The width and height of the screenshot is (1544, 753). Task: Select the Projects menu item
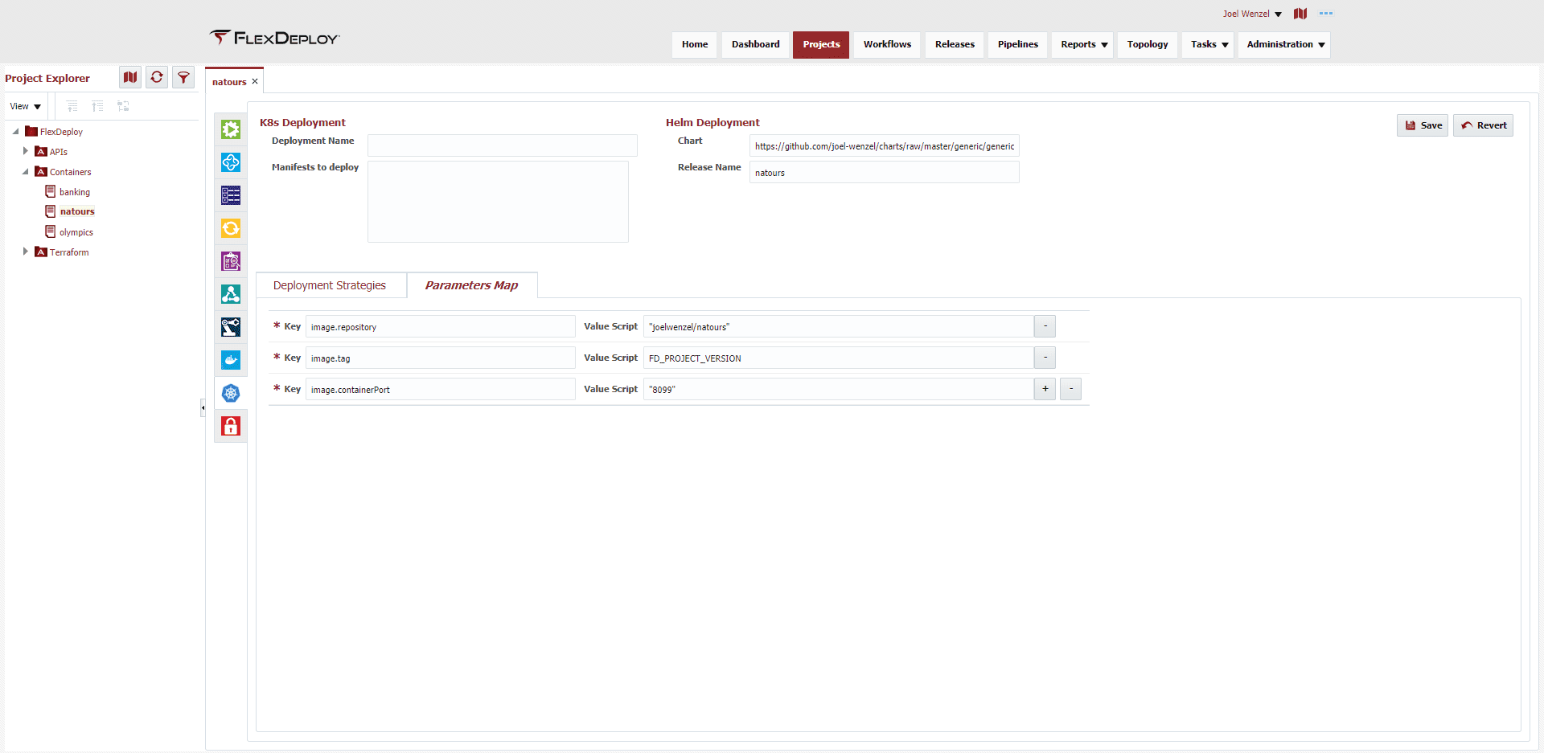[x=821, y=44]
